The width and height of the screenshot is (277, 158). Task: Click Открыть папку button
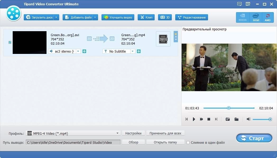(165, 142)
